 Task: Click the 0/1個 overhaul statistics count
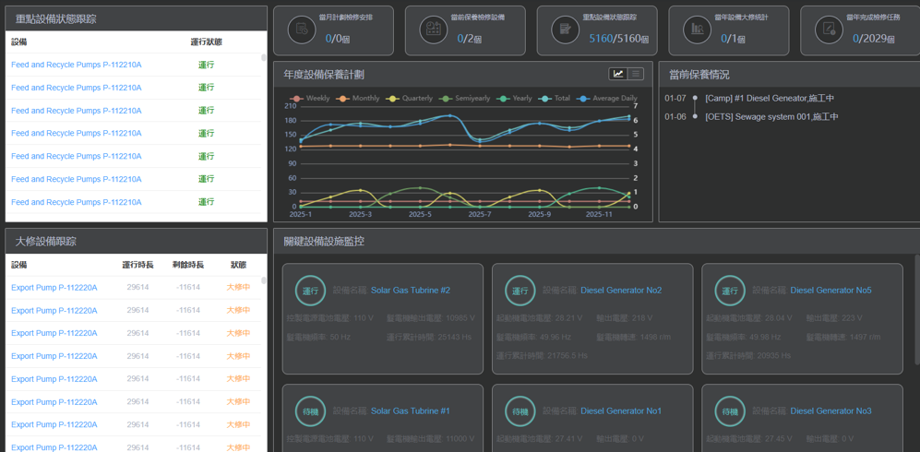[x=733, y=39]
